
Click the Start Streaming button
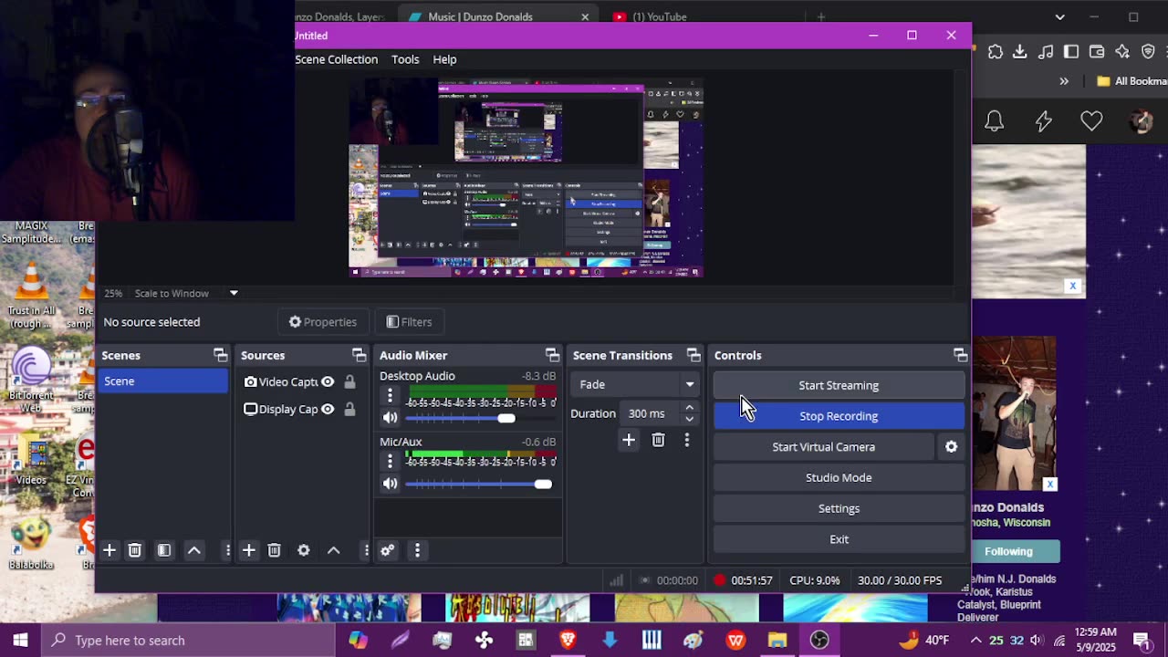pyautogui.click(x=839, y=385)
